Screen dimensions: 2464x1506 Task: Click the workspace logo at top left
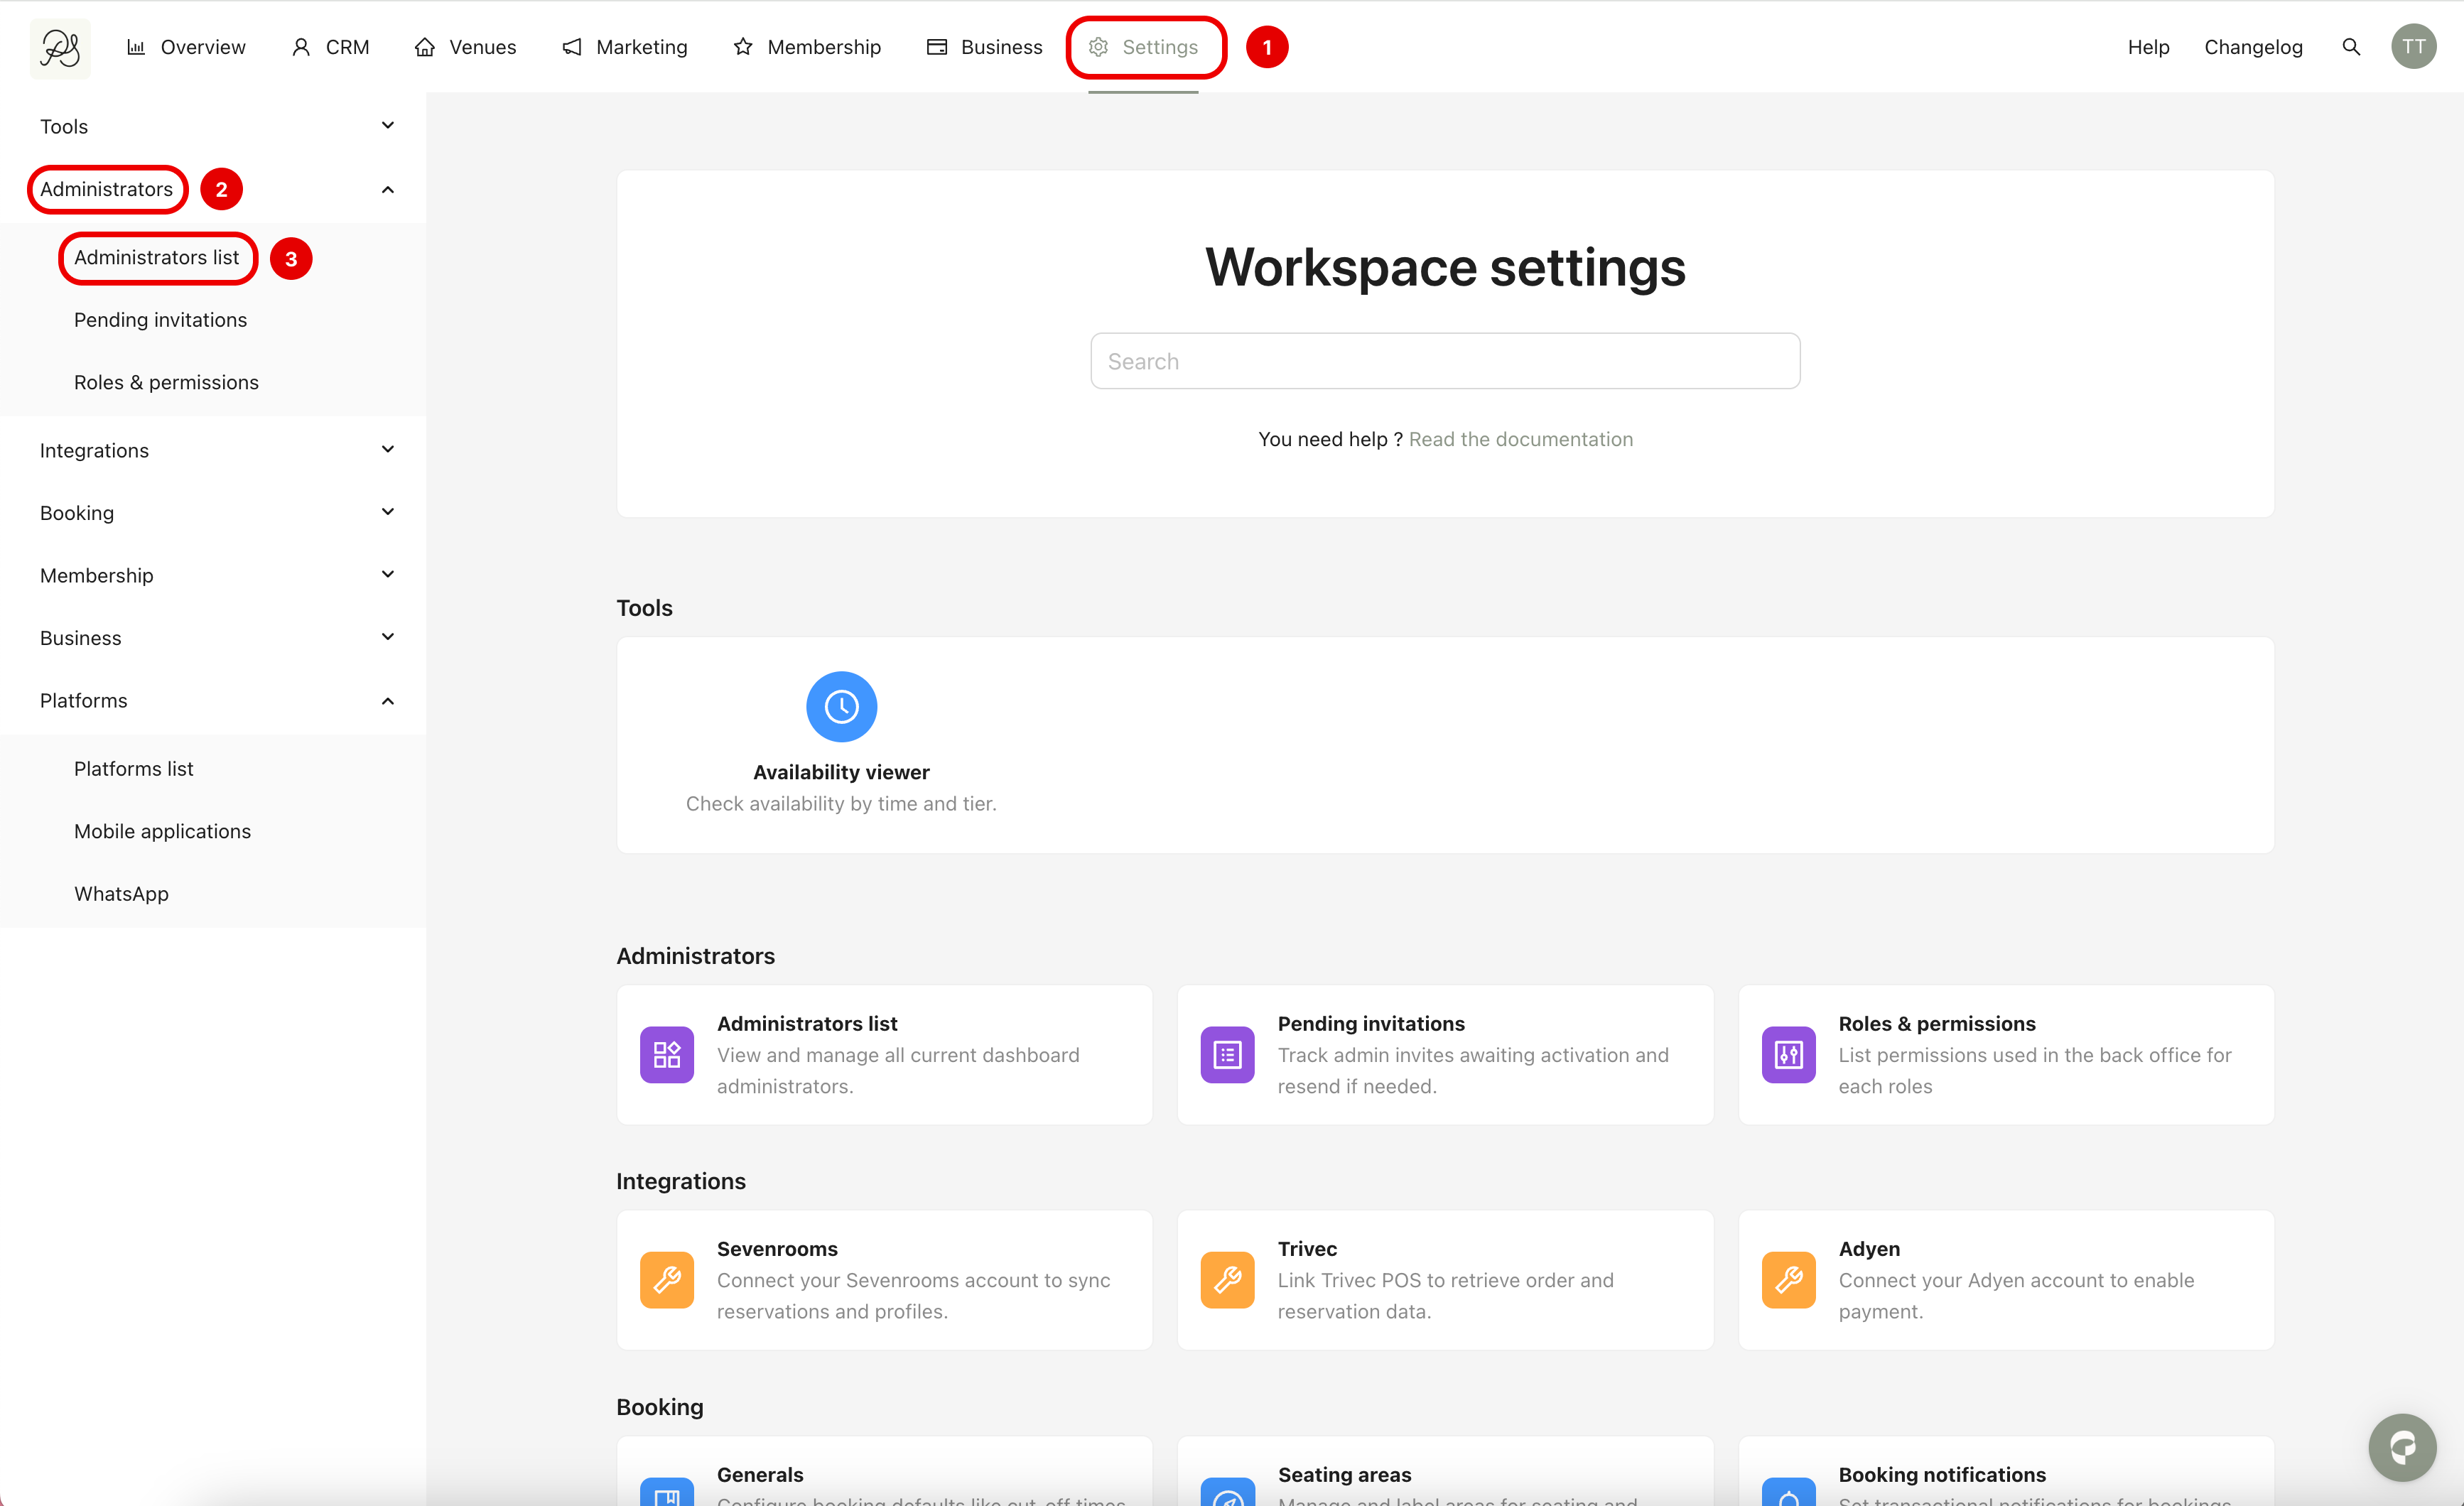pyautogui.click(x=60, y=47)
